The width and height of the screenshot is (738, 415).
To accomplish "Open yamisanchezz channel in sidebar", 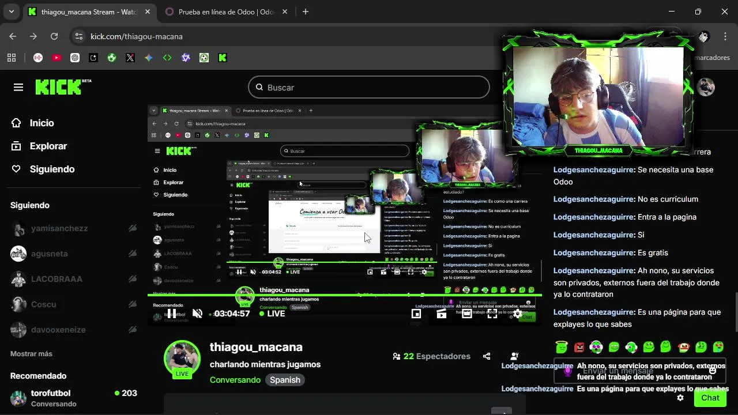I will tap(59, 228).
